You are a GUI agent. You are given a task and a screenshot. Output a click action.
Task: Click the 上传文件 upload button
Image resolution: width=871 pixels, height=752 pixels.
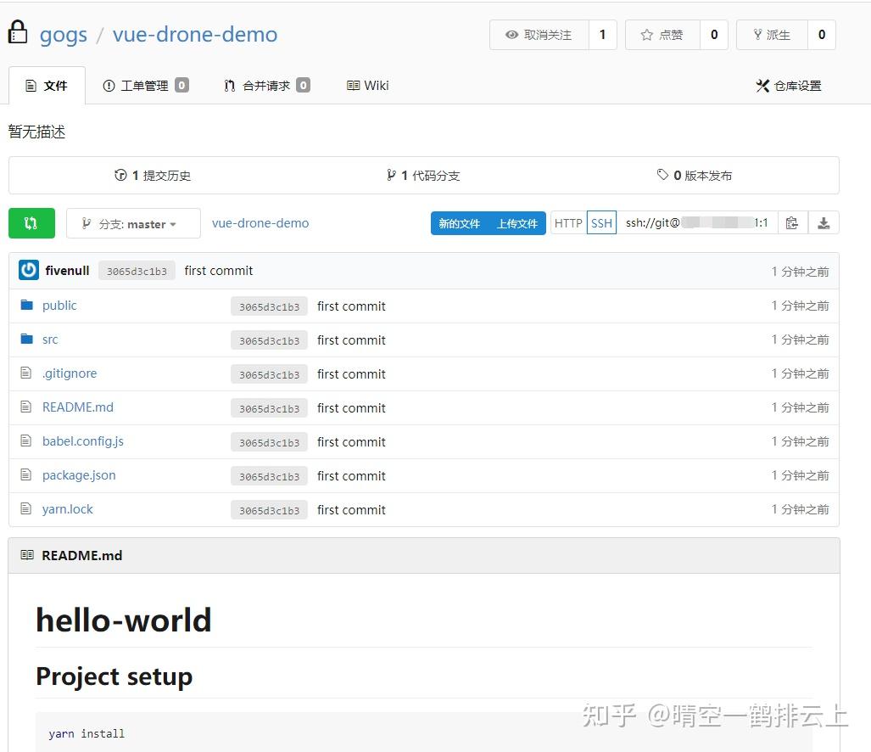coord(518,223)
